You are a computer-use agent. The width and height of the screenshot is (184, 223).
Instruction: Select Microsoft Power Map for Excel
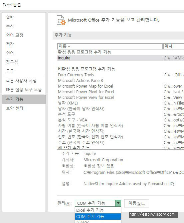tap(120, 86)
